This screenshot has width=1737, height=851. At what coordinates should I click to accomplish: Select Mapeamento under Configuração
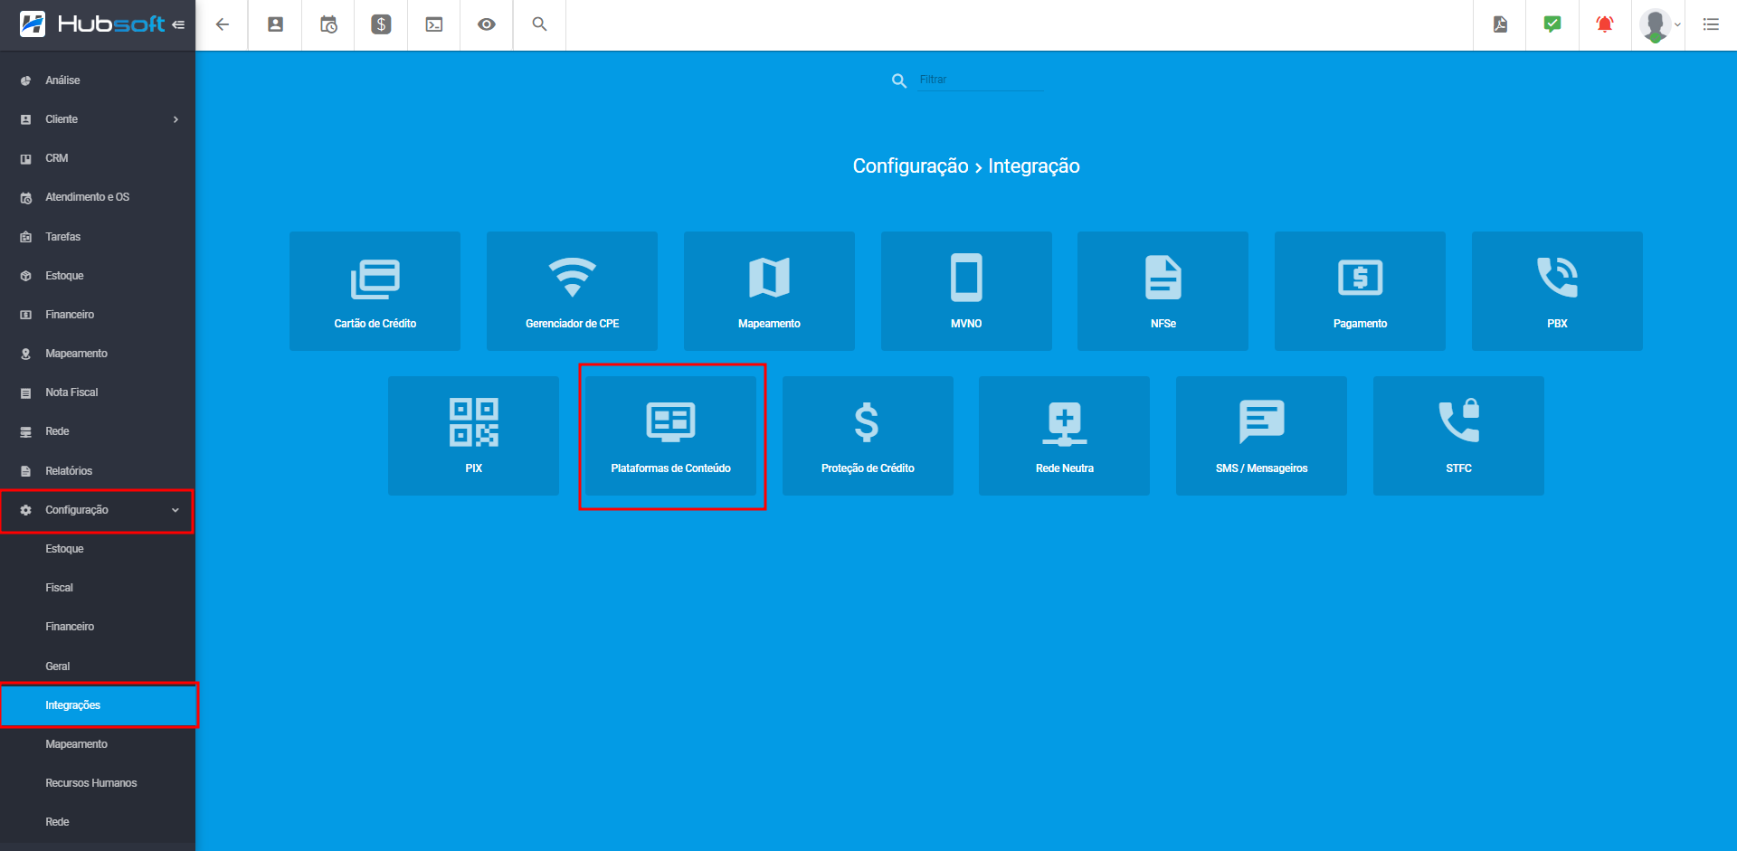(98, 744)
